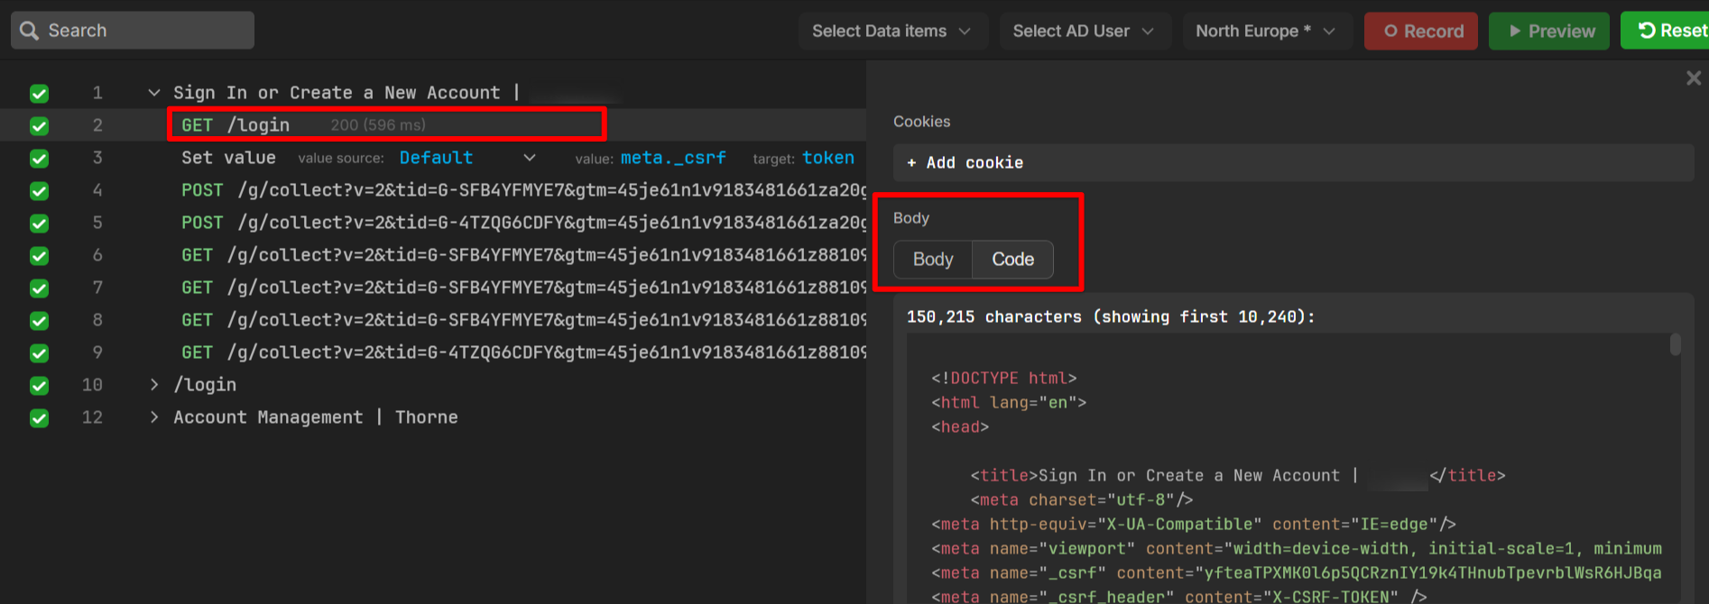
Task: Open the Select Data items dropdown
Action: tap(891, 31)
